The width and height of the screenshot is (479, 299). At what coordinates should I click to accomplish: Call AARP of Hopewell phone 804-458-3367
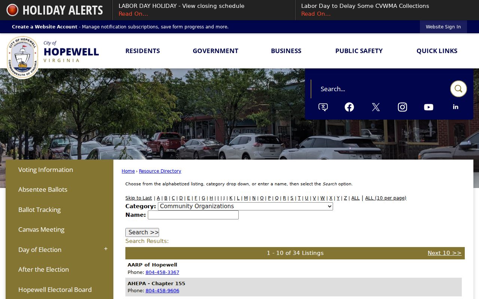[162, 272]
